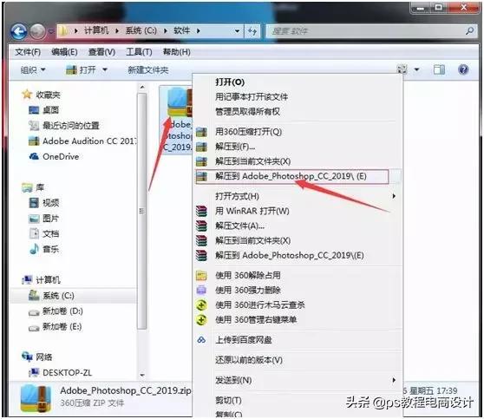This screenshot has height=419, width=484.
Task: Click the refresh icon beside address bar
Action: tap(252, 31)
